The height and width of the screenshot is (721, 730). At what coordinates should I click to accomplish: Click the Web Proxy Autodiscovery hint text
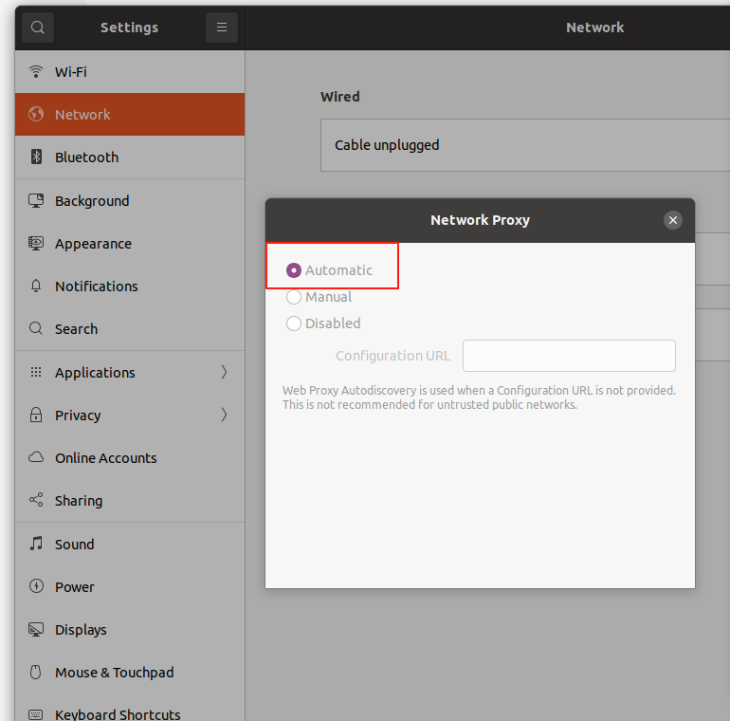click(479, 397)
